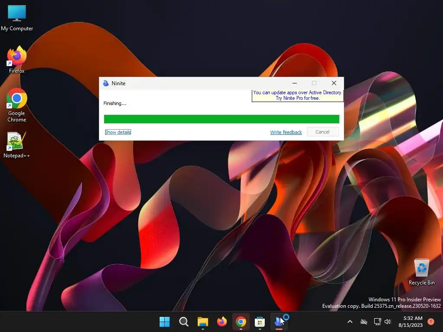Click the green Ninite progress bar
This screenshot has height=332, width=443.
point(221,119)
